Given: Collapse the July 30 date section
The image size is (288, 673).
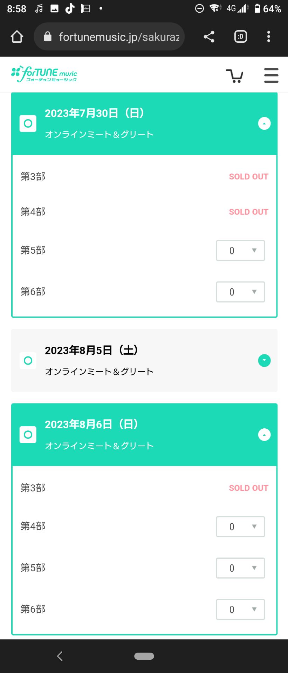Looking at the screenshot, I should tap(264, 123).
